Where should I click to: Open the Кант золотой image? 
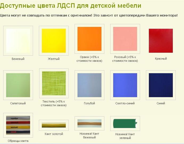pyautogui.click(x=54, y=125)
